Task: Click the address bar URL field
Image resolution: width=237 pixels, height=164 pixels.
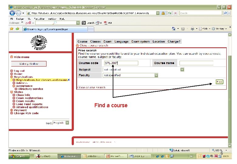Action: (x=91, y=13)
